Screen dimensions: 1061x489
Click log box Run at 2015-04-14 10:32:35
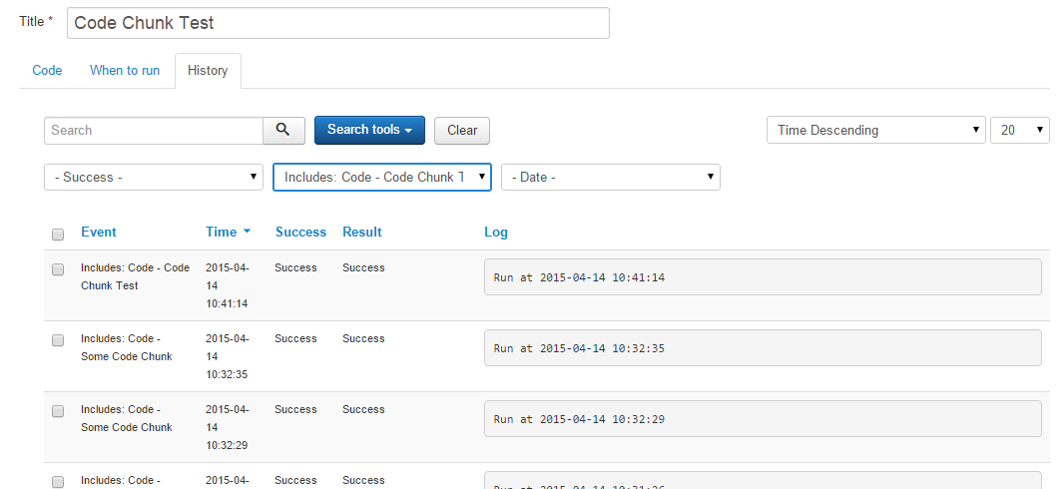(x=763, y=347)
